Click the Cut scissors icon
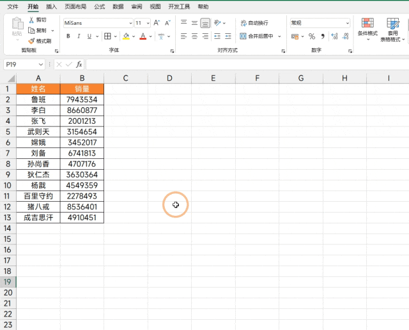Image resolution: width=409 pixels, height=330 pixels. coord(31,20)
